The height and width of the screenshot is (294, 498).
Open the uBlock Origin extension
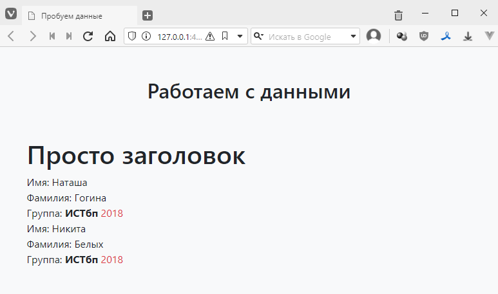pyautogui.click(x=423, y=37)
